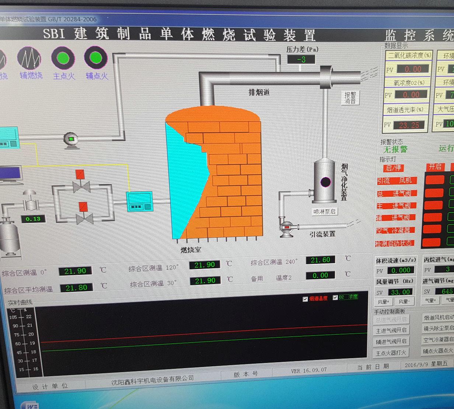Image resolution: width=454 pixels, height=409 pixels.
Task: Click the 辅点火 green indicator lamp
Action: click(96, 57)
